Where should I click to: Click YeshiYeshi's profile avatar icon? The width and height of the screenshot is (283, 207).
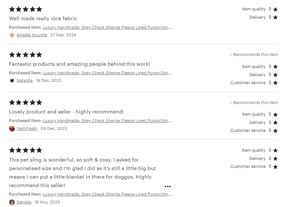click(x=12, y=129)
